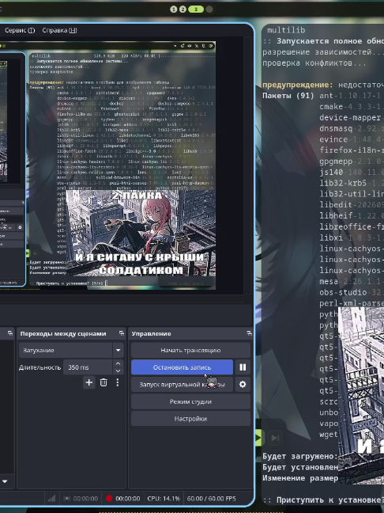Screen dimensions: 384x513
Task: Toggle Режим студии mode
Action: 190,401
